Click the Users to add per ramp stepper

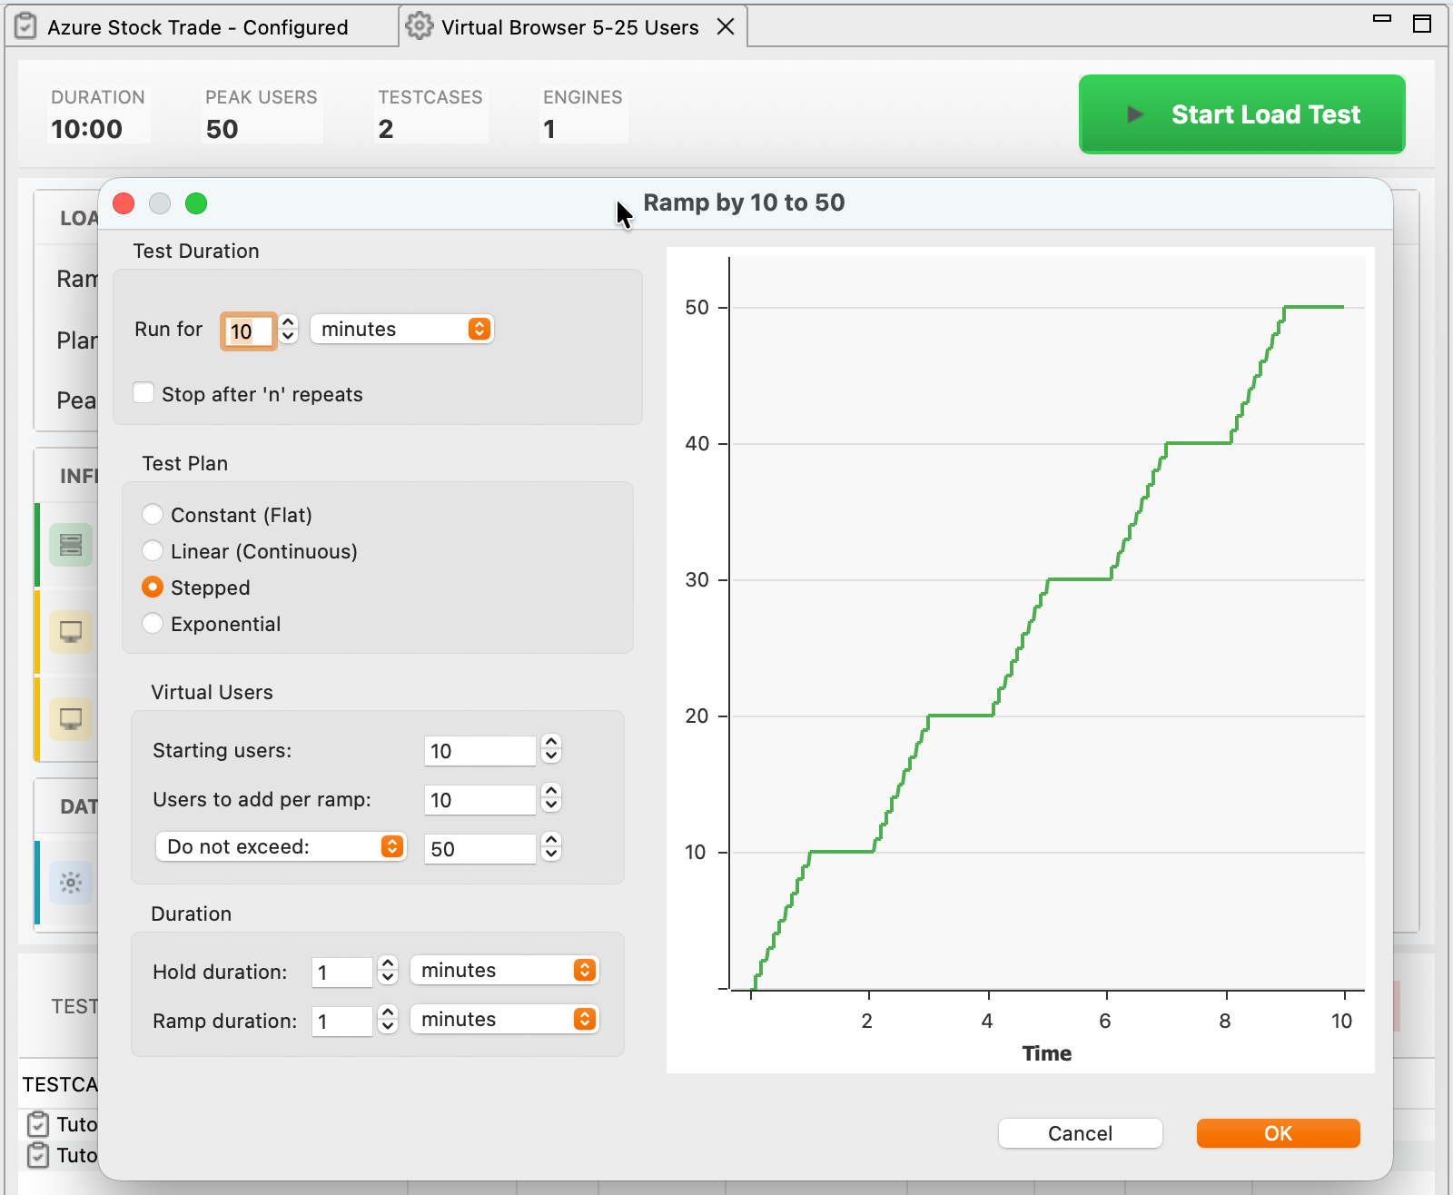pyautogui.click(x=551, y=798)
